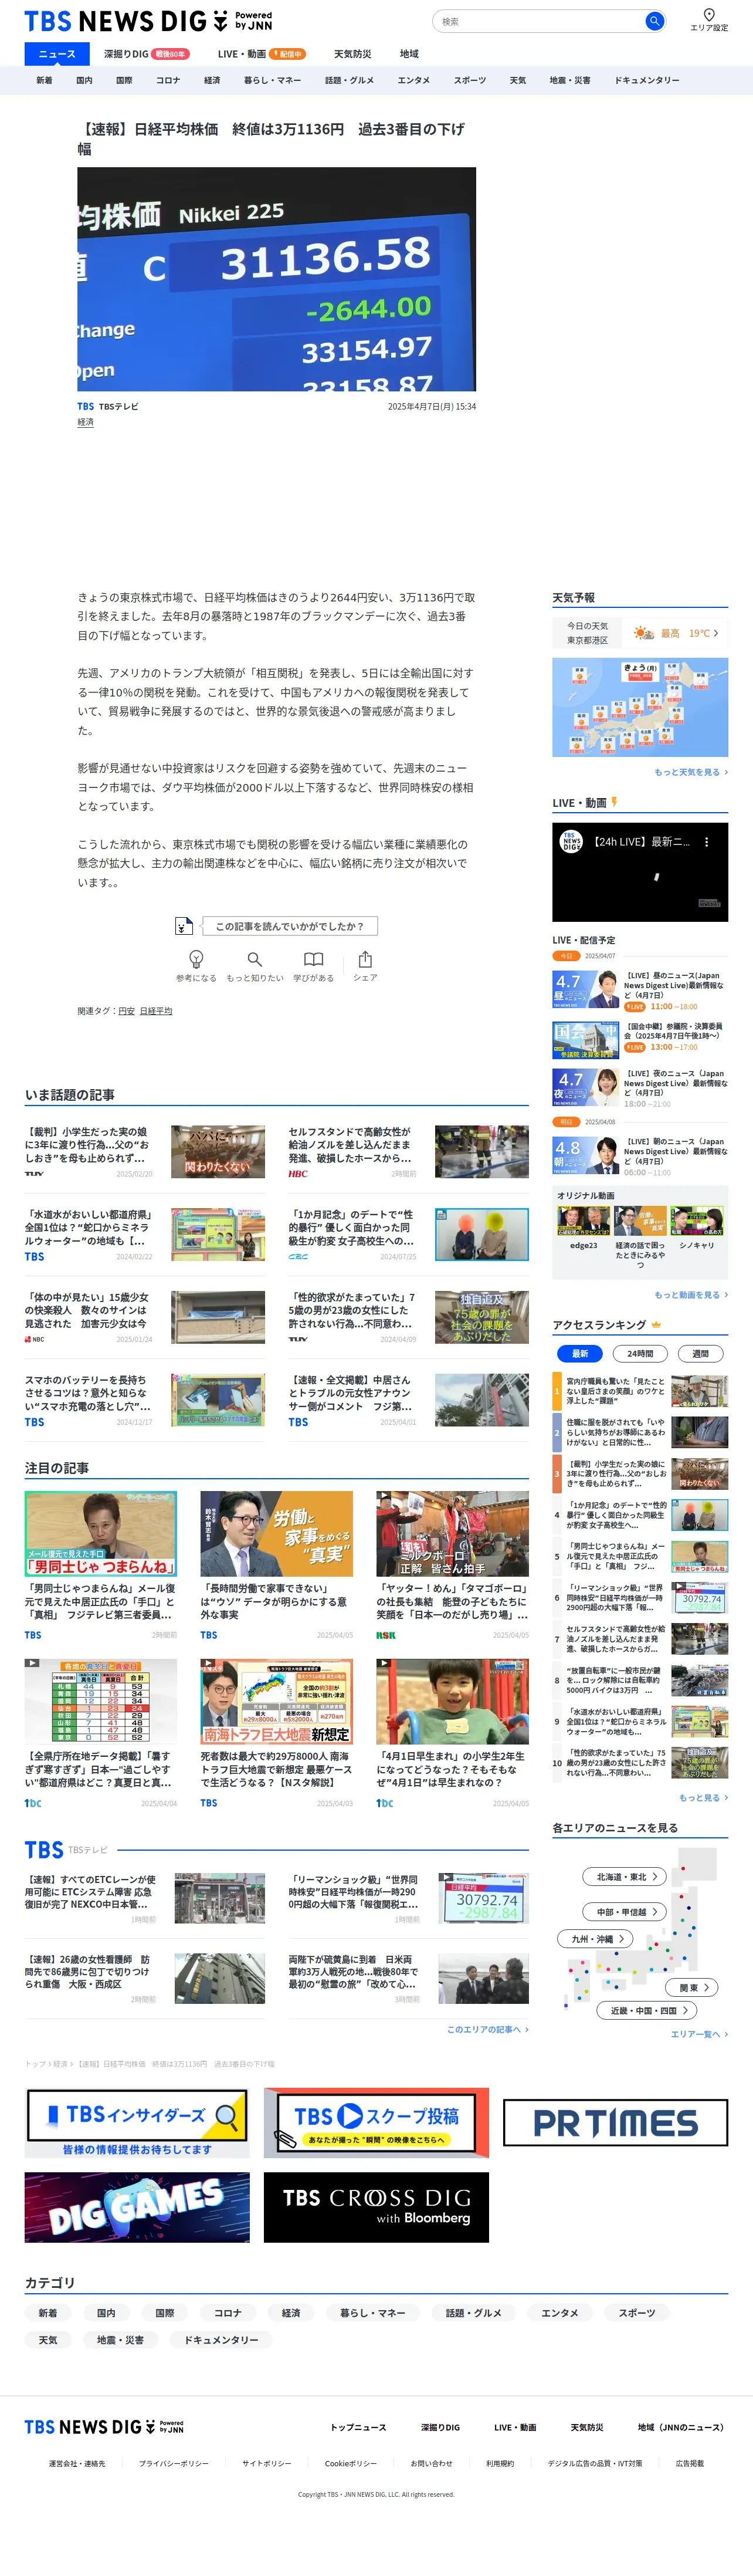
Task: Click the sunny weather icon by 最高 19℃
Action: click(643, 633)
